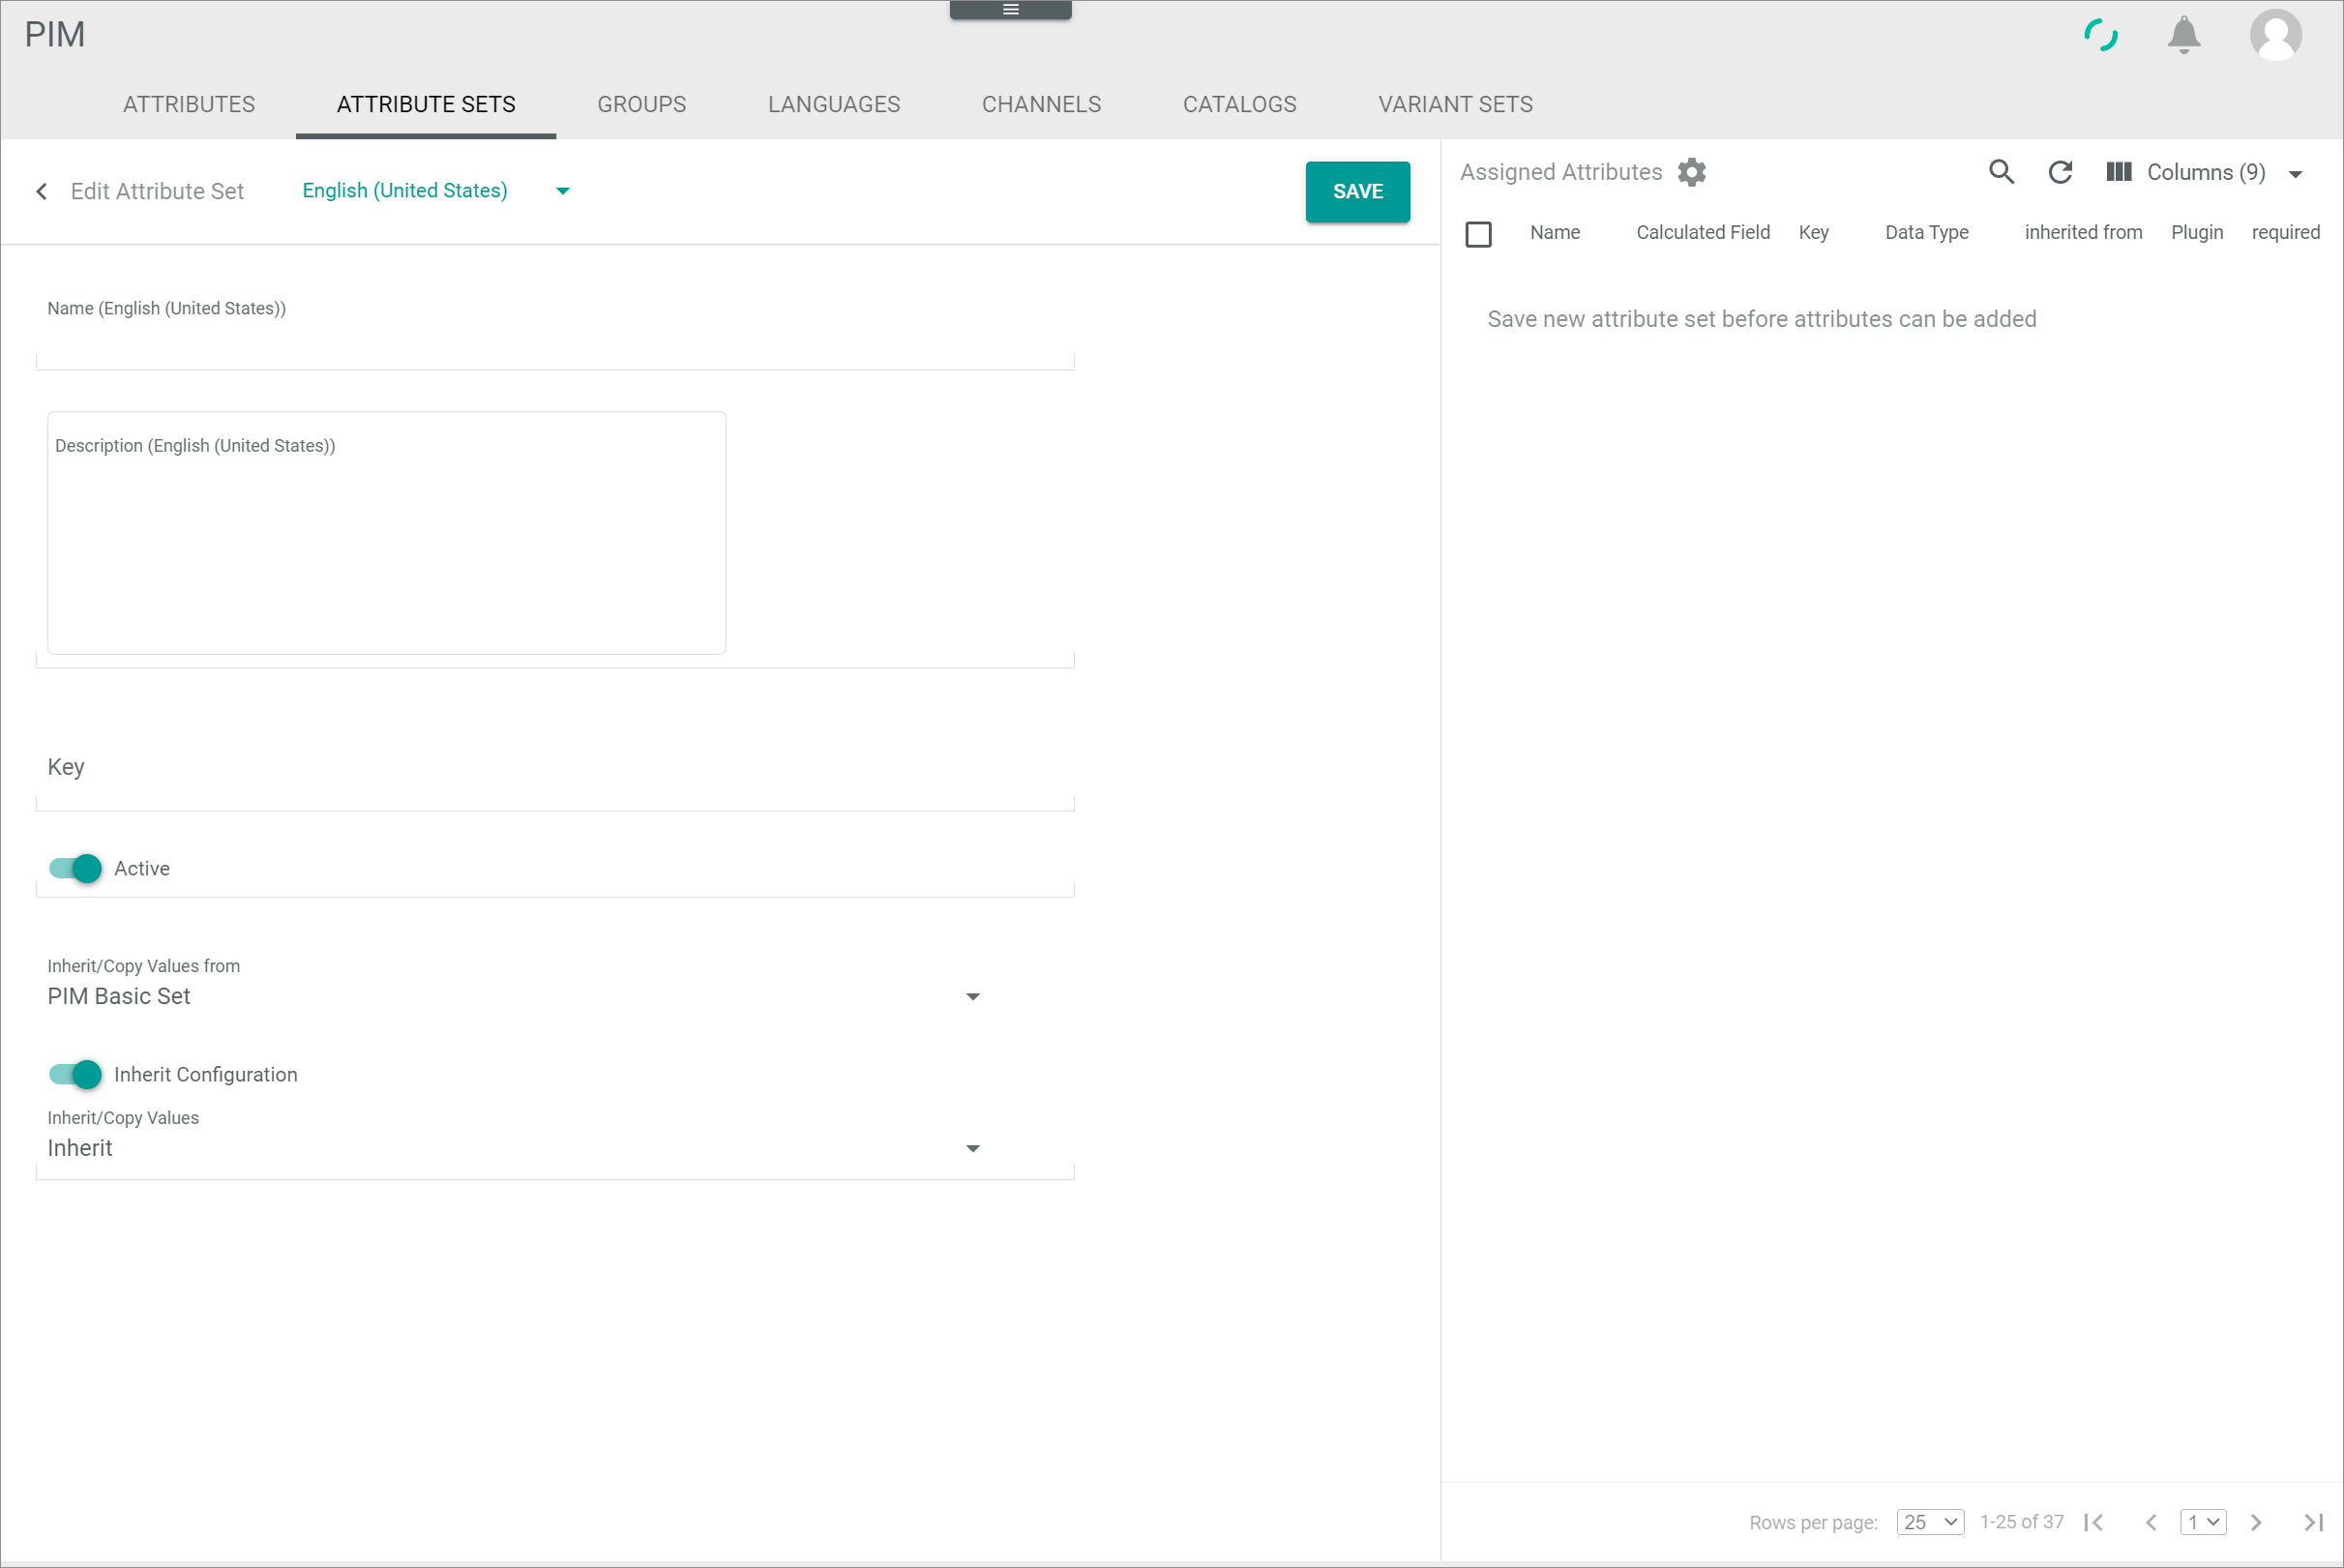The height and width of the screenshot is (1568, 2344).
Task: Switch to the ATTRIBUTES tab
Action: (189, 104)
